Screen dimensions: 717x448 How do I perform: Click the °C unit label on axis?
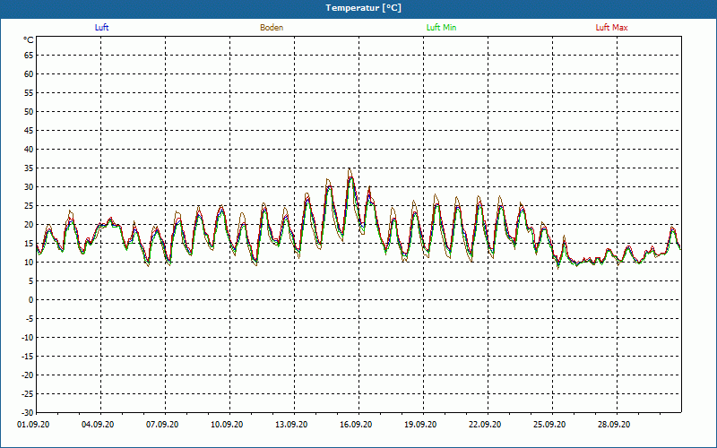29,40
